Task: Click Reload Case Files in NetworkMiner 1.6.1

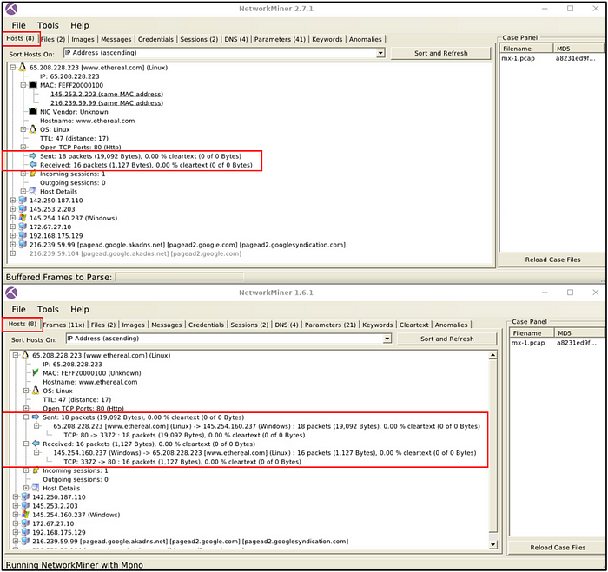Action: (x=552, y=548)
